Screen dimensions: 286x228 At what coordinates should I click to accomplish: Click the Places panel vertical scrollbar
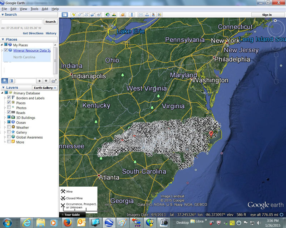pos(55,61)
